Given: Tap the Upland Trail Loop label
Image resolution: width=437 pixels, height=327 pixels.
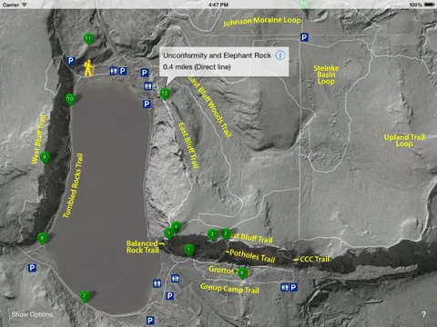Looking at the screenshot, I should coord(404,140).
